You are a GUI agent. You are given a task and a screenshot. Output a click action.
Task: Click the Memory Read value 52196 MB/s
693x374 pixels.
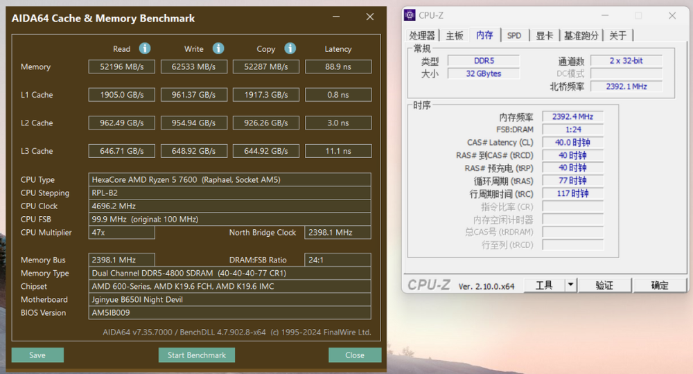pyautogui.click(x=121, y=66)
